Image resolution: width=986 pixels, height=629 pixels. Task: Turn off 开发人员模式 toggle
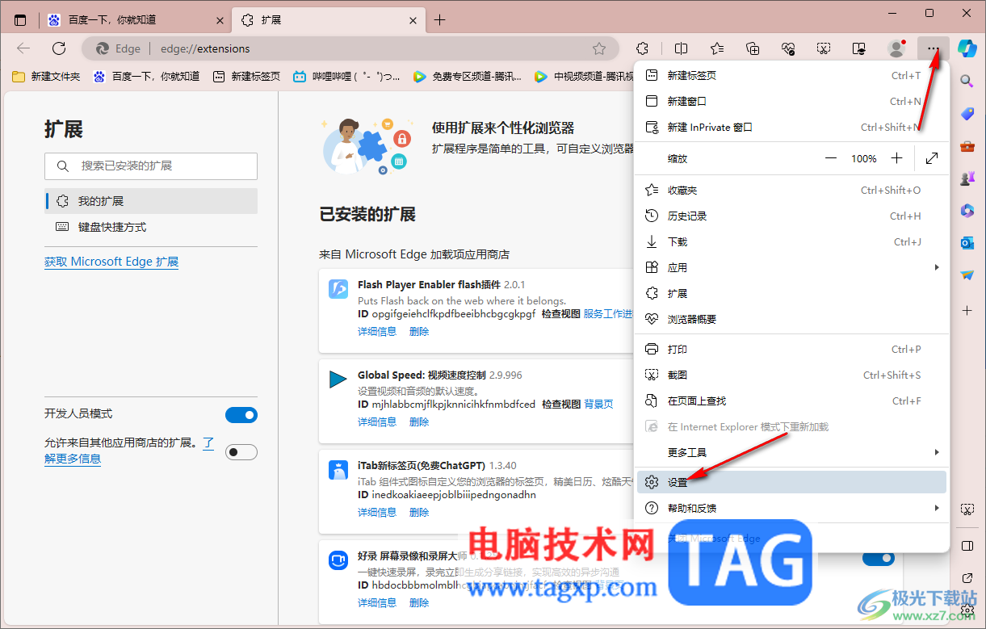pos(241,415)
